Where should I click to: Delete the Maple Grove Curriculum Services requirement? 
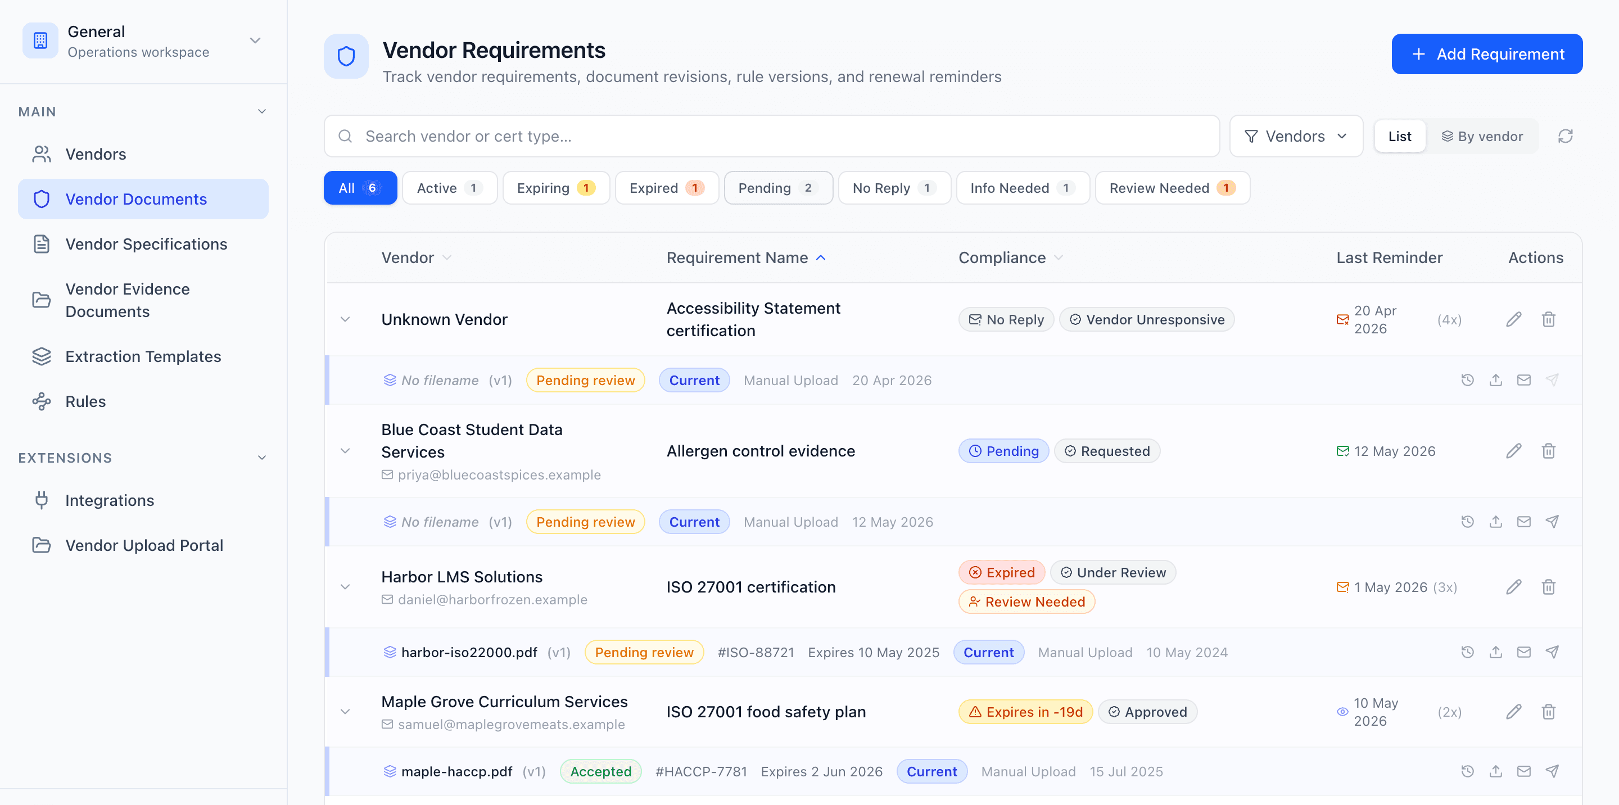(x=1549, y=711)
